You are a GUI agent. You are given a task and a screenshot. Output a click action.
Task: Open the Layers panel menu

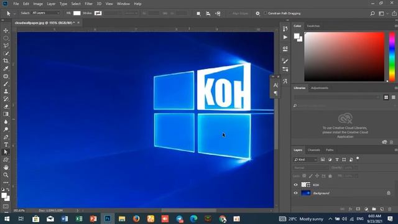click(x=396, y=150)
